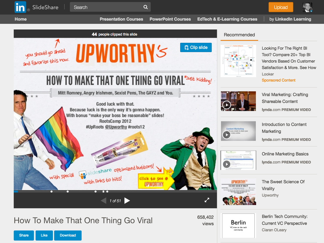Open The Sweet Science Of Virality link
Image resolution: width=324 pixels, height=243 pixels.
click(283, 185)
